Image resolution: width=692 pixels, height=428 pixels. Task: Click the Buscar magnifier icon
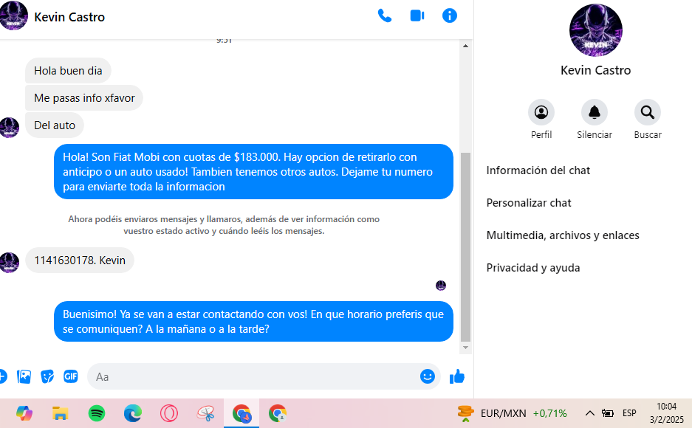pyautogui.click(x=648, y=112)
